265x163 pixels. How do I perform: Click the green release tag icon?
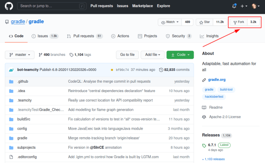204,145
